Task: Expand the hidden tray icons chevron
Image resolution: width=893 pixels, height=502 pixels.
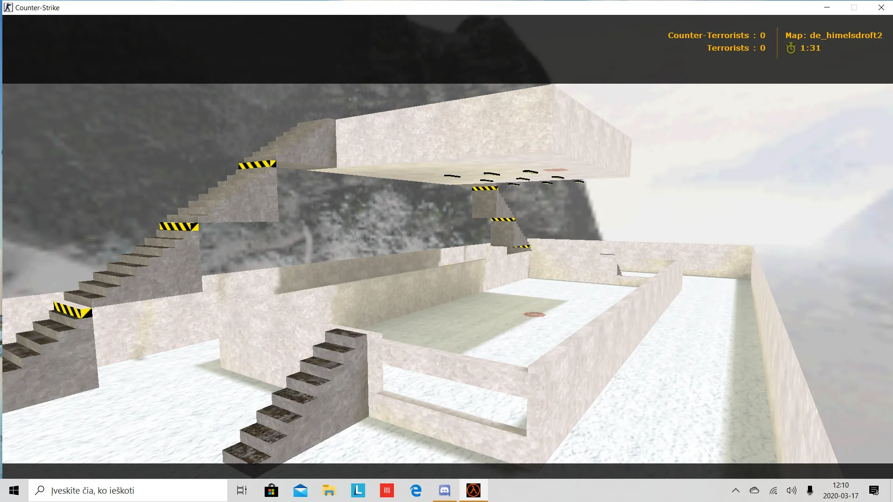Action: (x=736, y=490)
